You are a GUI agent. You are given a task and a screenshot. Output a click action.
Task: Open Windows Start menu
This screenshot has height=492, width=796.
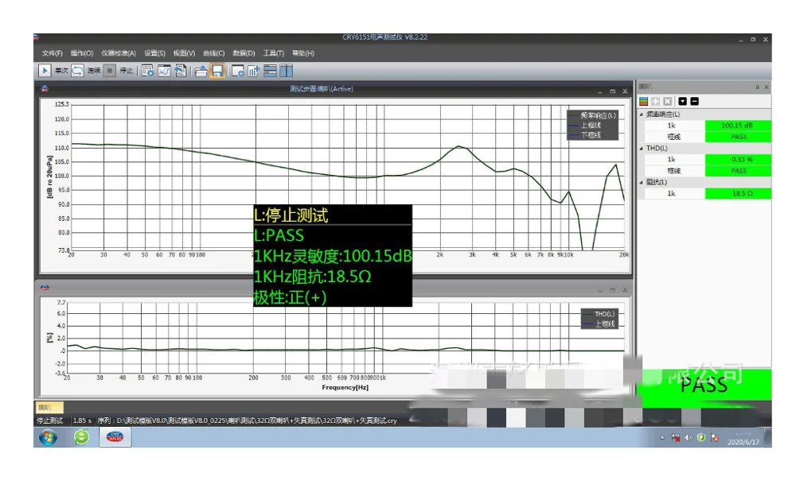[49, 437]
